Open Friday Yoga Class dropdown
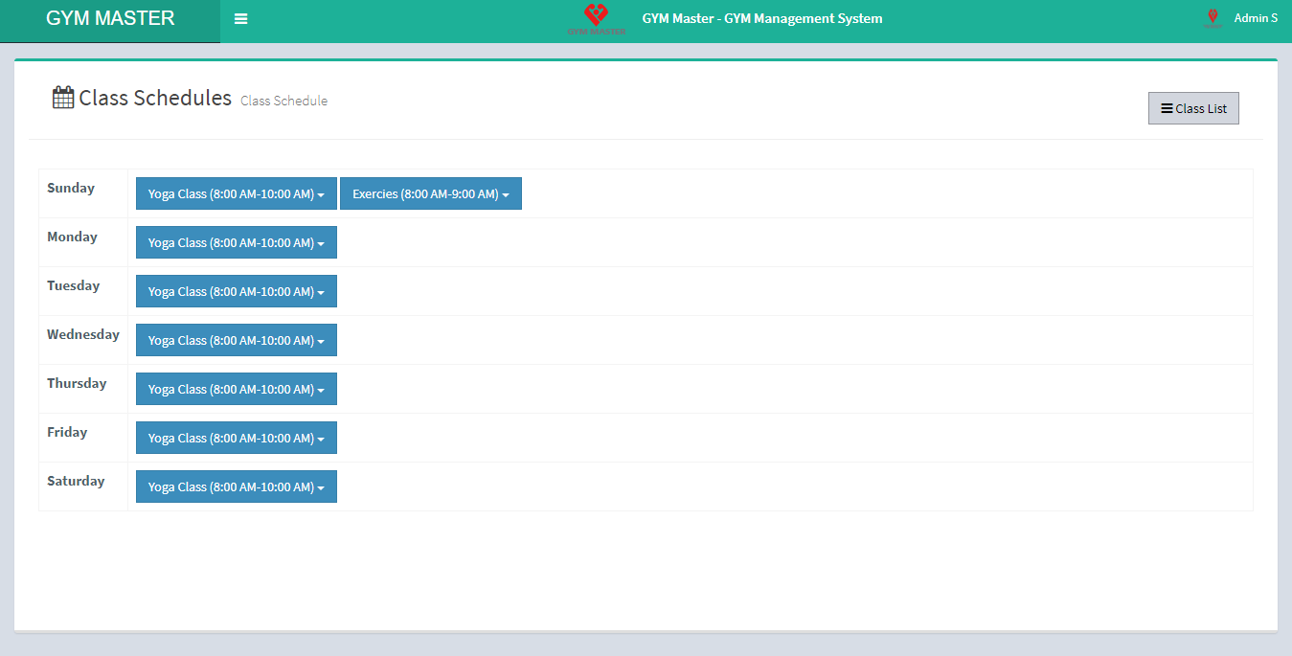 [236, 438]
